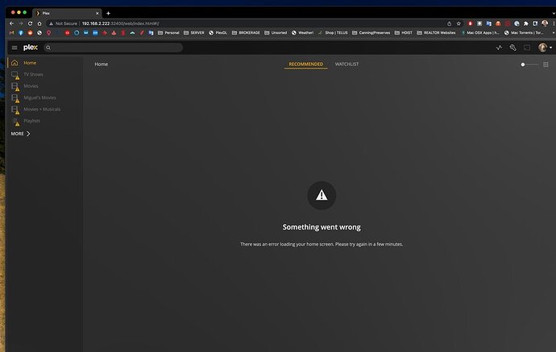Open the Plex hamburger menu

(15, 48)
